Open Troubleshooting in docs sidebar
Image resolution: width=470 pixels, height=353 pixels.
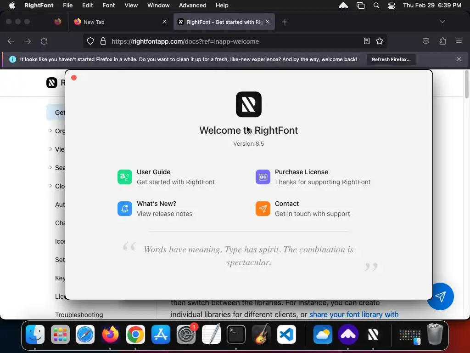[79, 314]
